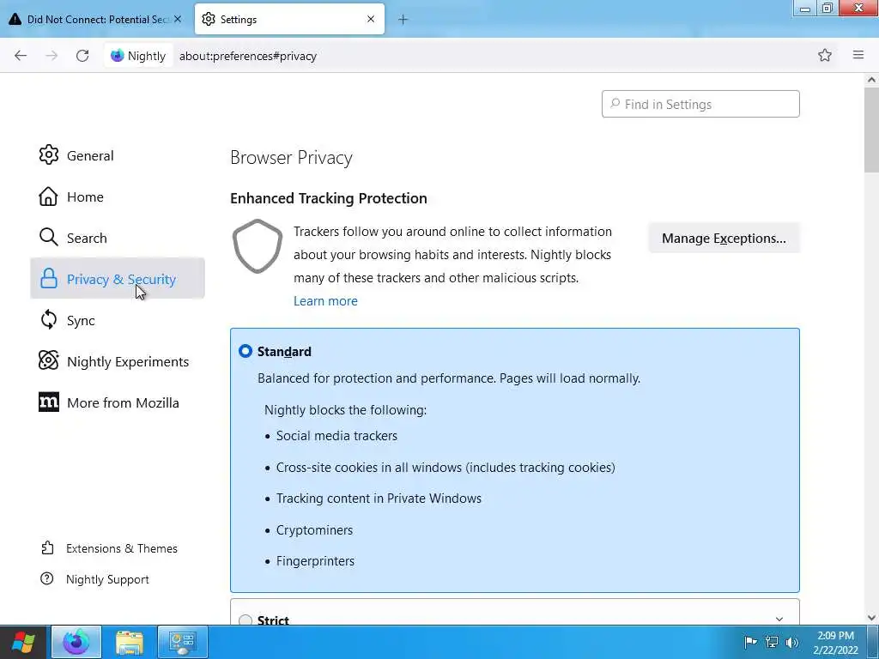Click the 'Browser Privacy' heading
The height and width of the screenshot is (659, 879).
pos(291,158)
